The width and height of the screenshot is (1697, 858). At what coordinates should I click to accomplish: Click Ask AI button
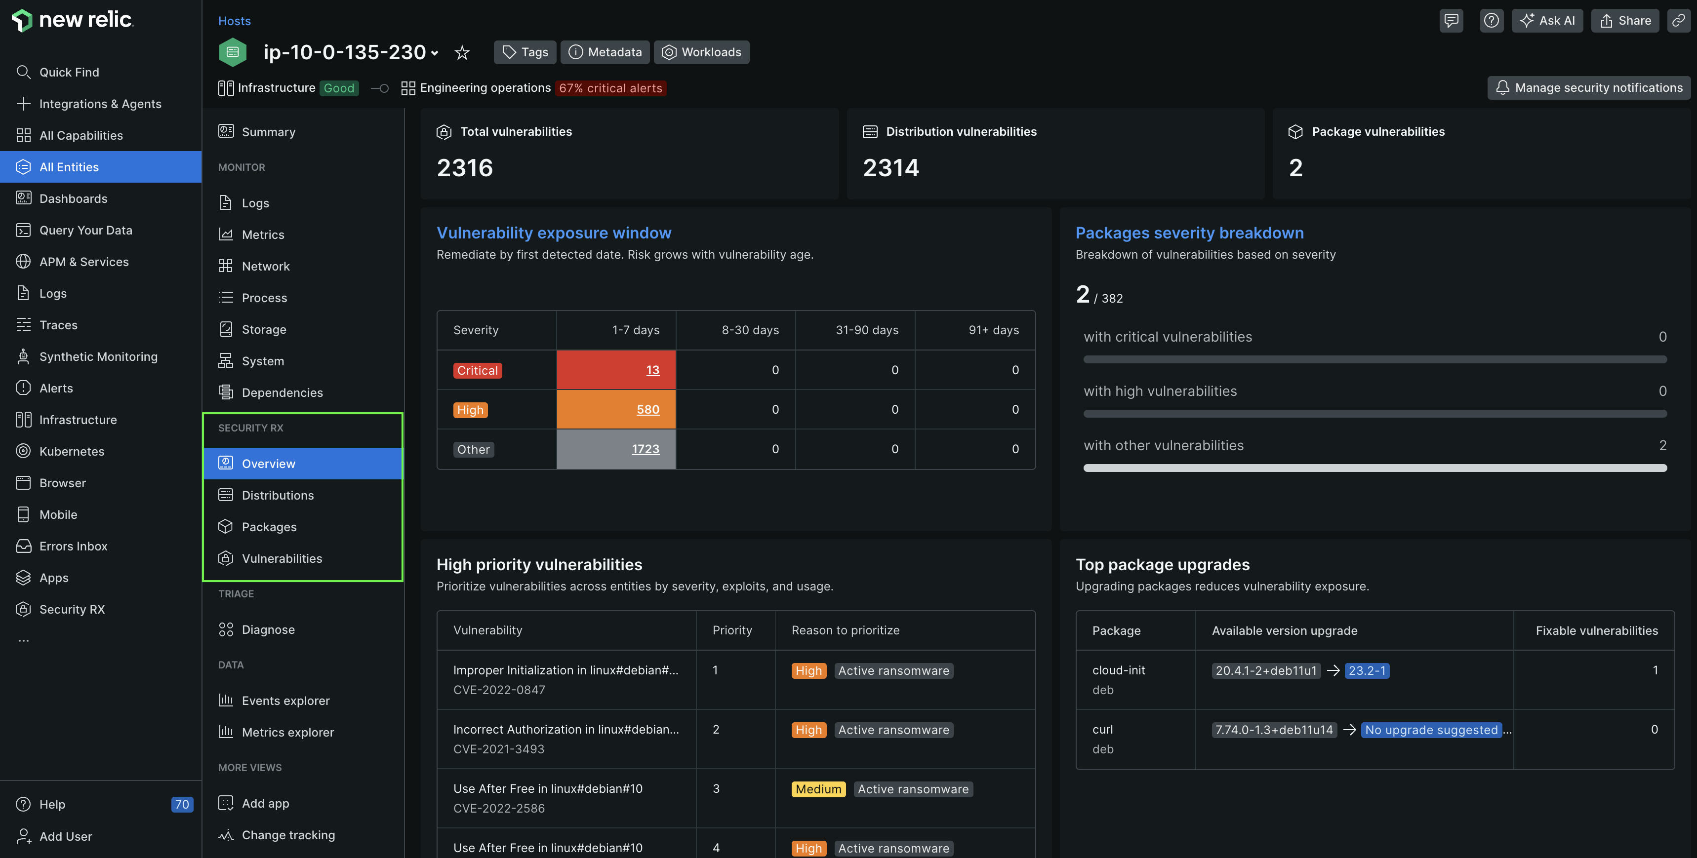(1547, 20)
